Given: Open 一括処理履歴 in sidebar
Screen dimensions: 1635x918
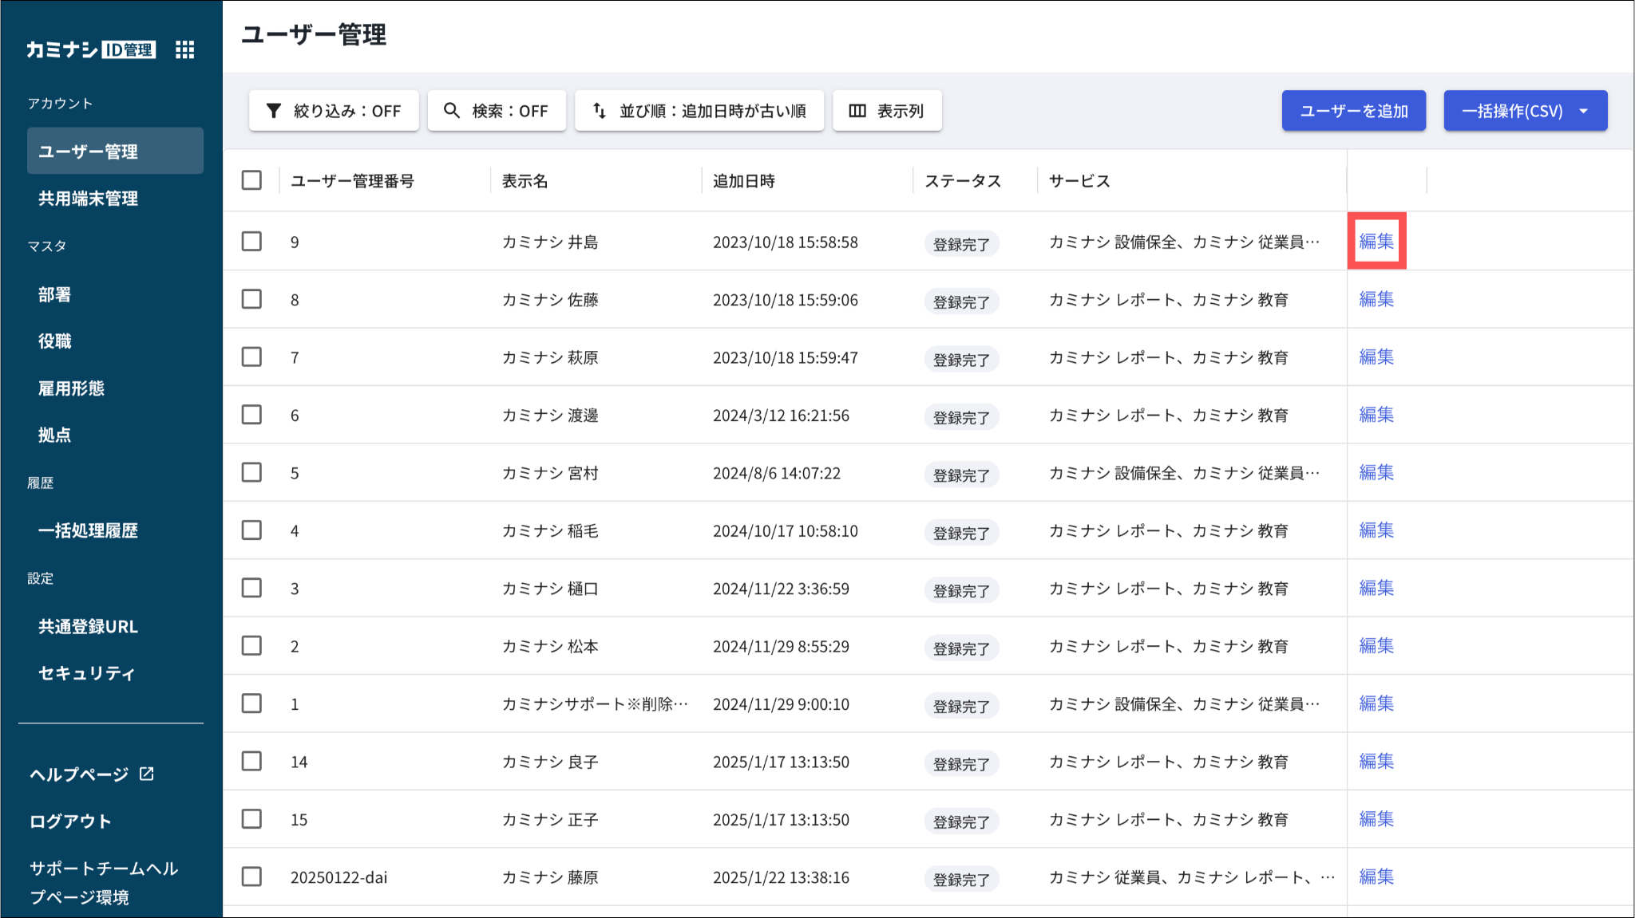Looking at the screenshot, I should pos(88,530).
